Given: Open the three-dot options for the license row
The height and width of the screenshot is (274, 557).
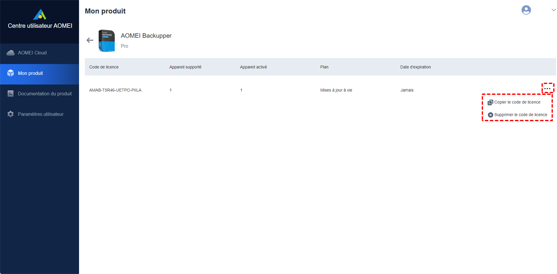Looking at the screenshot, I should point(547,89).
